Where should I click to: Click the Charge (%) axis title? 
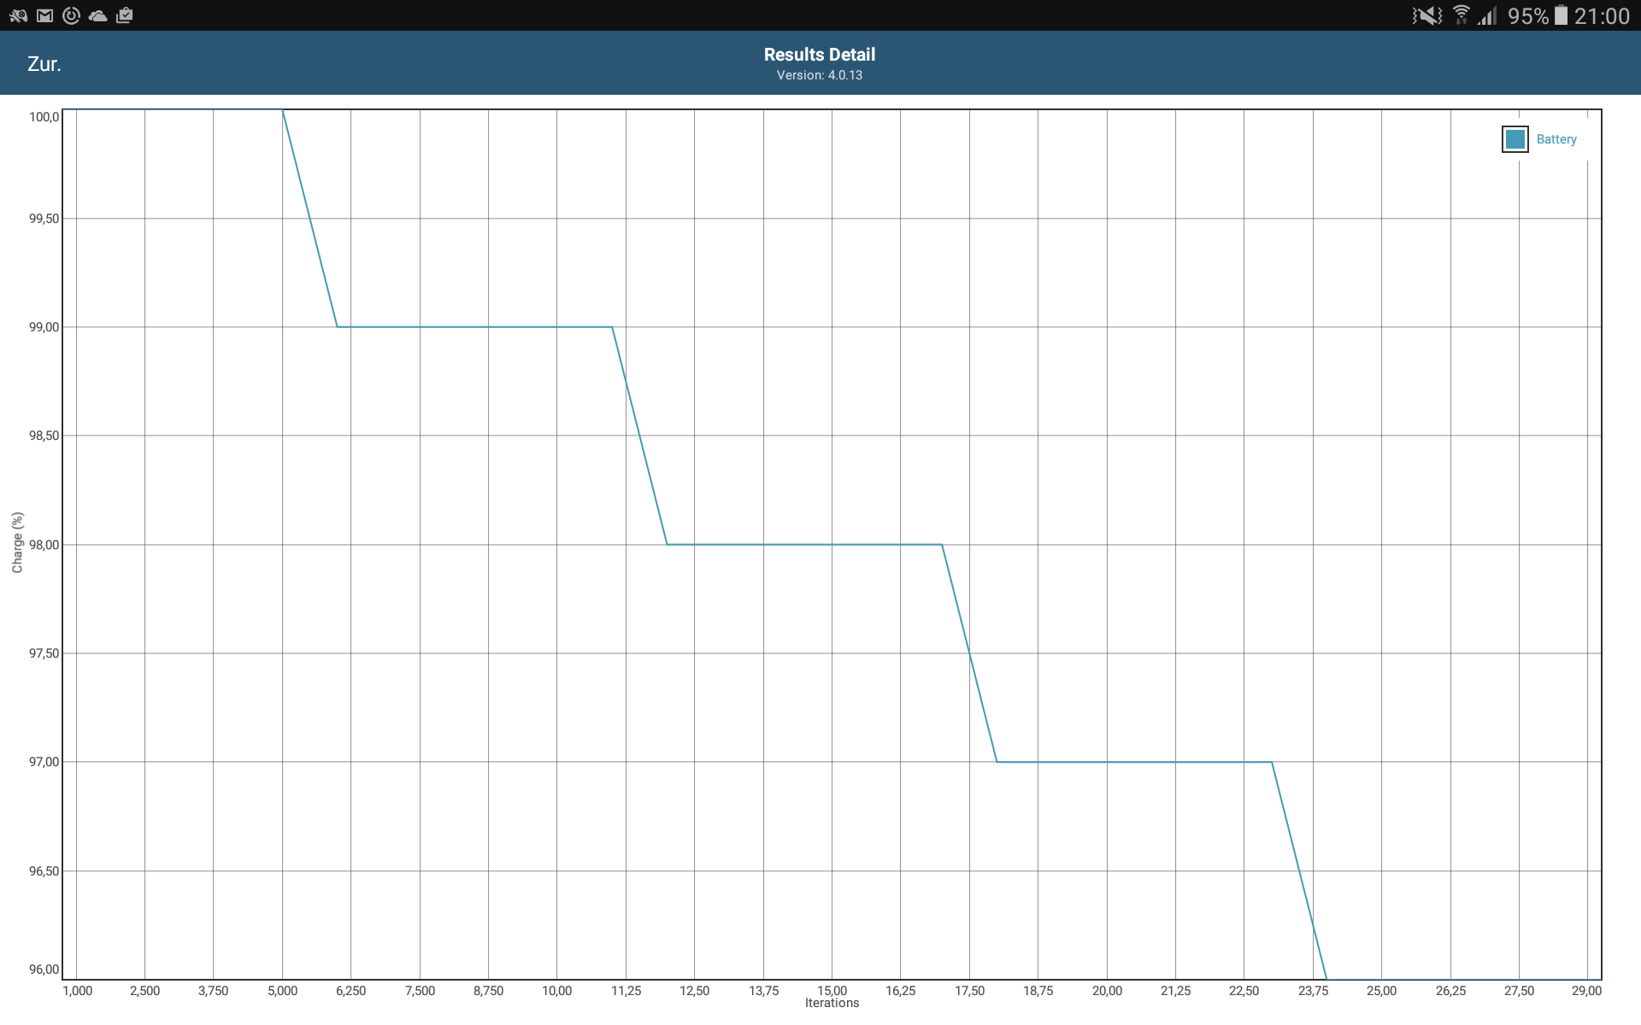click(x=17, y=542)
